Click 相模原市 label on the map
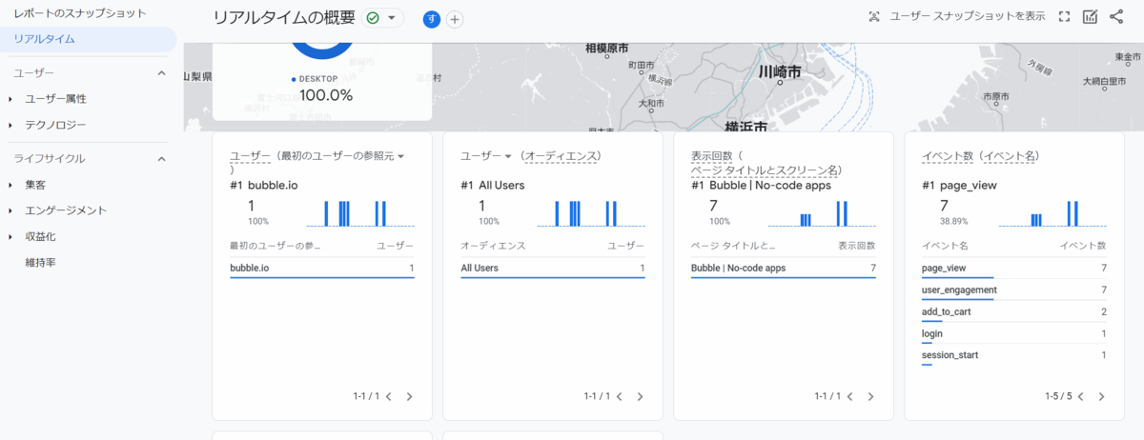 [x=606, y=48]
